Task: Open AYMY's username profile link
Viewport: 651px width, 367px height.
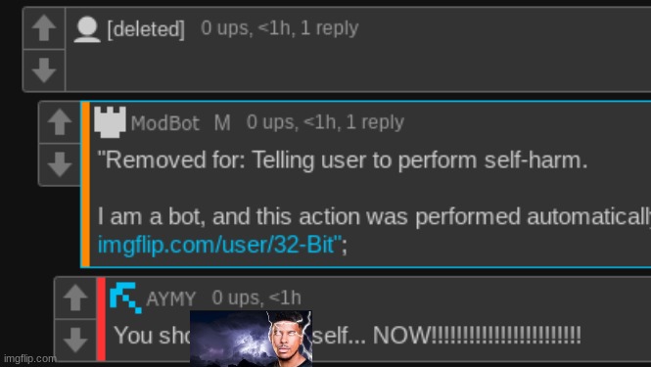Action: click(x=171, y=298)
